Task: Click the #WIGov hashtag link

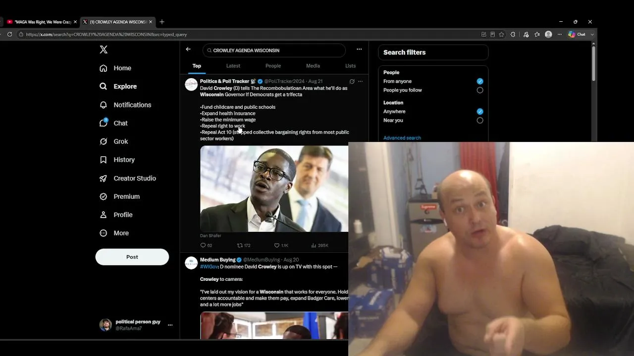Action: (209, 267)
